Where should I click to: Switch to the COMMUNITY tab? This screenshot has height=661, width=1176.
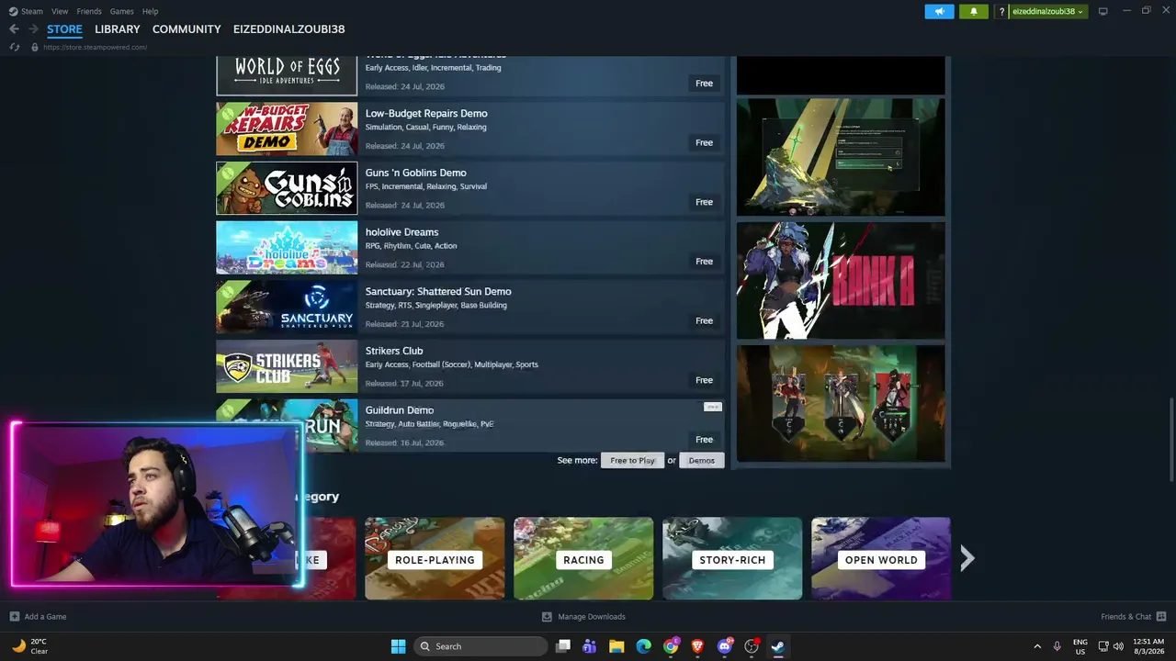click(187, 29)
